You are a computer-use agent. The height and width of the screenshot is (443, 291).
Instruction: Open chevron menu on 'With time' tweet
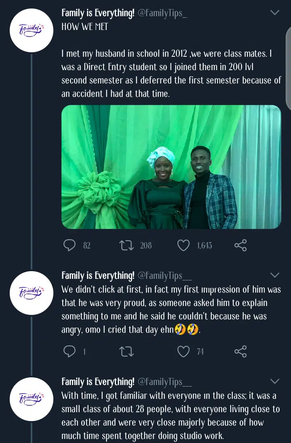coord(275,381)
